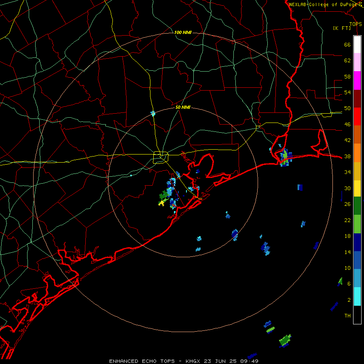Click the 'NEXLAB-College of DuPage' label
This screenshot has width=364, height=364.
[x=323, y=4]
